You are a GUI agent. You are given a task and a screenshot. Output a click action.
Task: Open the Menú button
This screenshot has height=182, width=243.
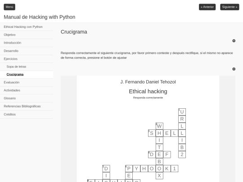[x=9, y=7]
